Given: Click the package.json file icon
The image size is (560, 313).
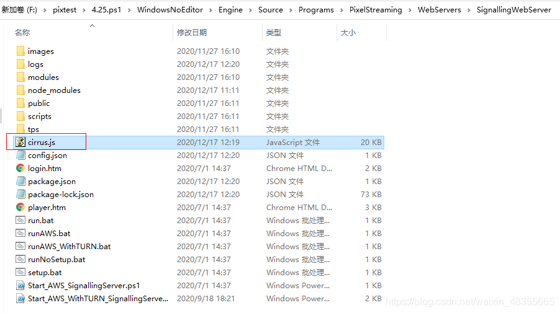Looking at the screenshot, I should [x=20, y=181].
